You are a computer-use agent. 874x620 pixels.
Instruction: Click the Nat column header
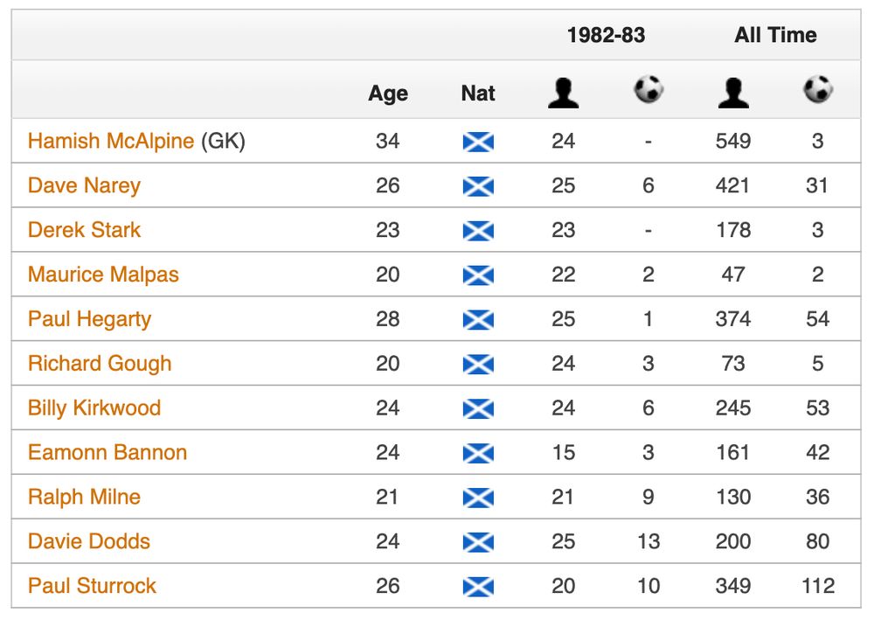click(478, 93)
